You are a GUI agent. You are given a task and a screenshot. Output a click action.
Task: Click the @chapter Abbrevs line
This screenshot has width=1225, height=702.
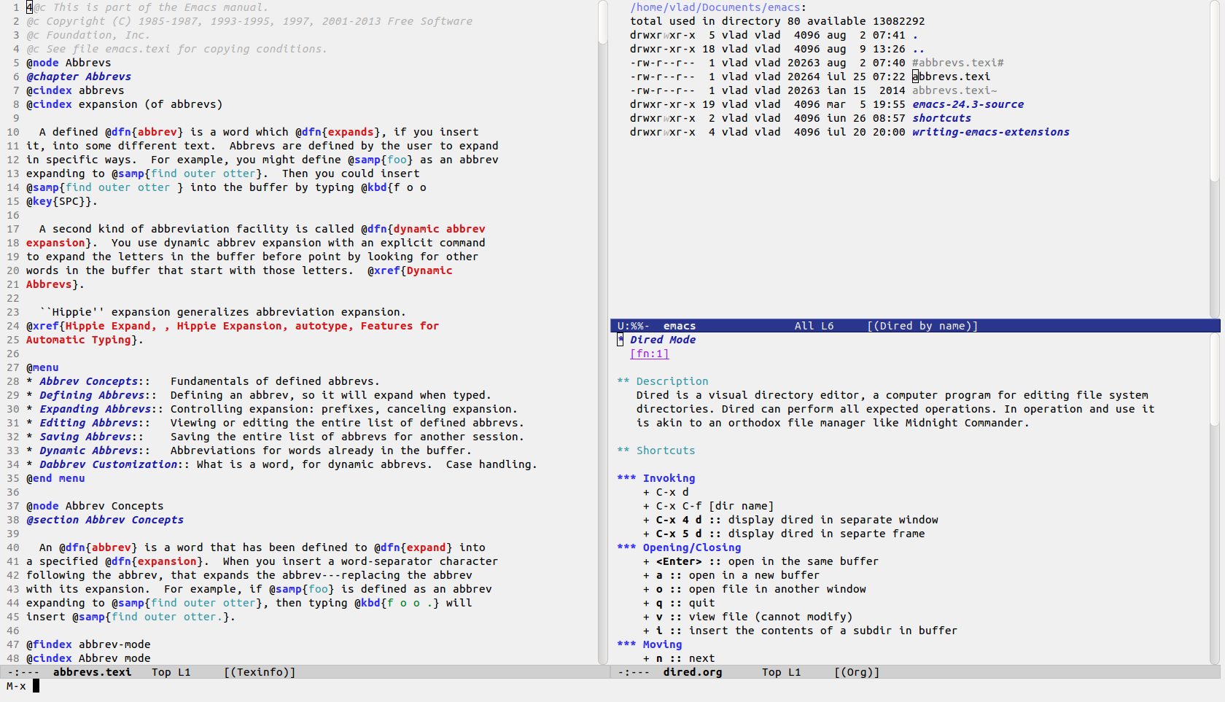click(79, 77)
